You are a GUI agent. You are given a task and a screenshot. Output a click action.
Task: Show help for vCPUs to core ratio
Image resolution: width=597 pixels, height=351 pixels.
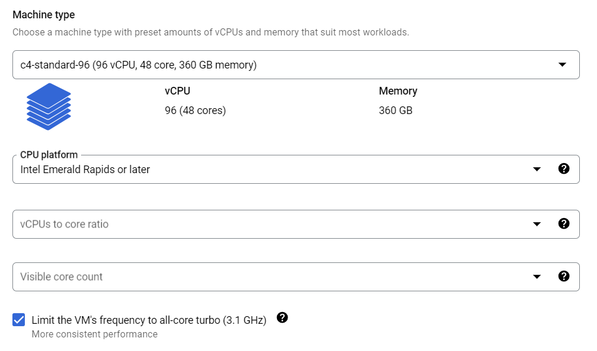564,223
